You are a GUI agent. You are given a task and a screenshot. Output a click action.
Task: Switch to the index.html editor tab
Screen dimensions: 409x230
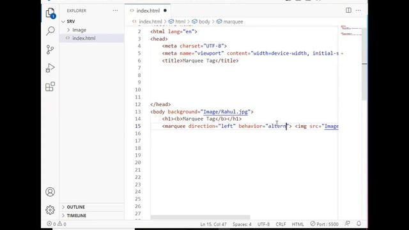click(148, 11)
